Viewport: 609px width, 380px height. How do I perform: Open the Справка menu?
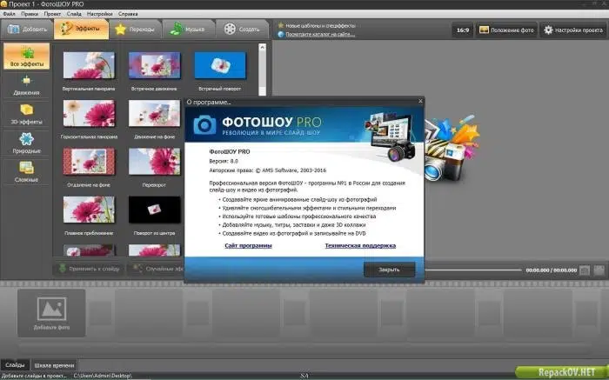(128, 14)
